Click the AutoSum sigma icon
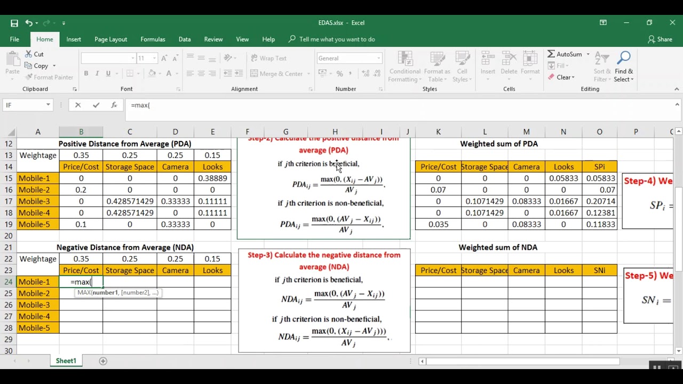 pyautogui.click(x=551, y=54)
